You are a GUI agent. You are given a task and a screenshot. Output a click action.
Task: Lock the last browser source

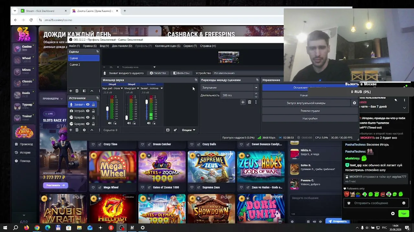(x=93, y=124)
